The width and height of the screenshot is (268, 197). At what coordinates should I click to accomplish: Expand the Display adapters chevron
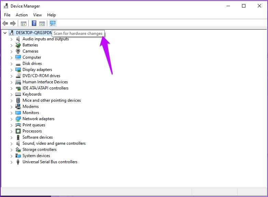[11, 70]
